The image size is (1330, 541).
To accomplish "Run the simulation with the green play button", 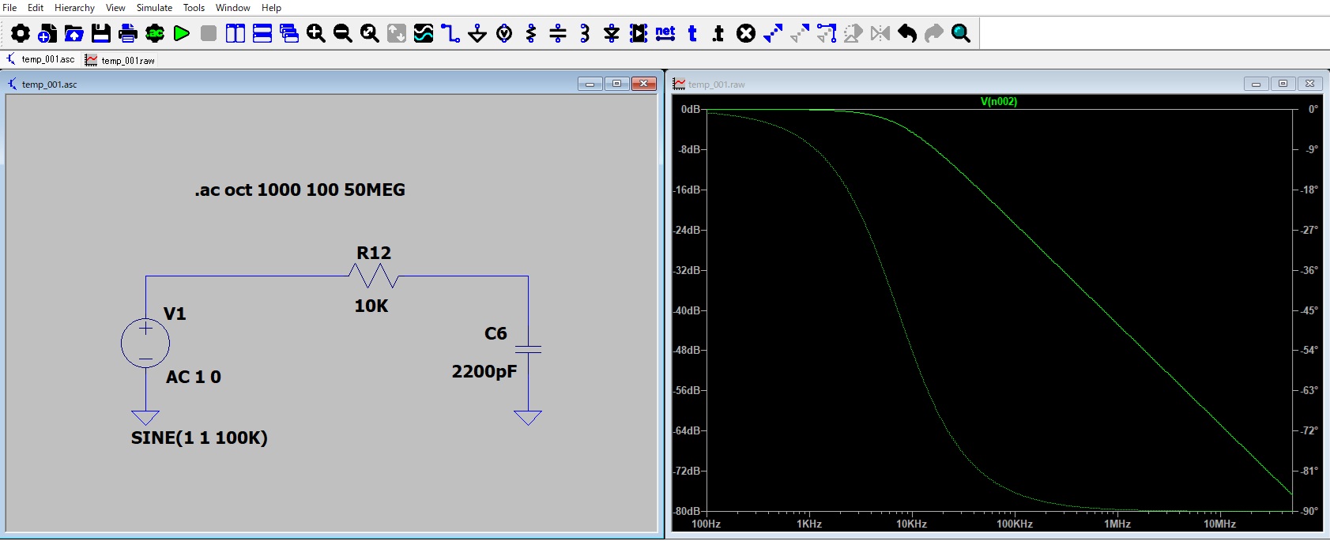I will click(182, 33).
